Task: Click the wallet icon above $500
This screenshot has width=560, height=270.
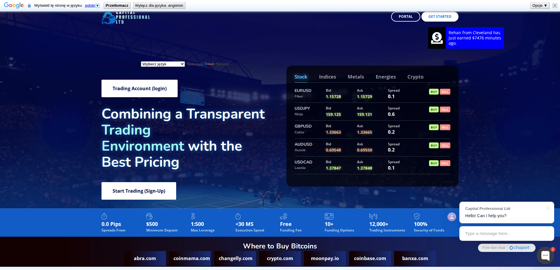Action: click(x=149, y=216)
